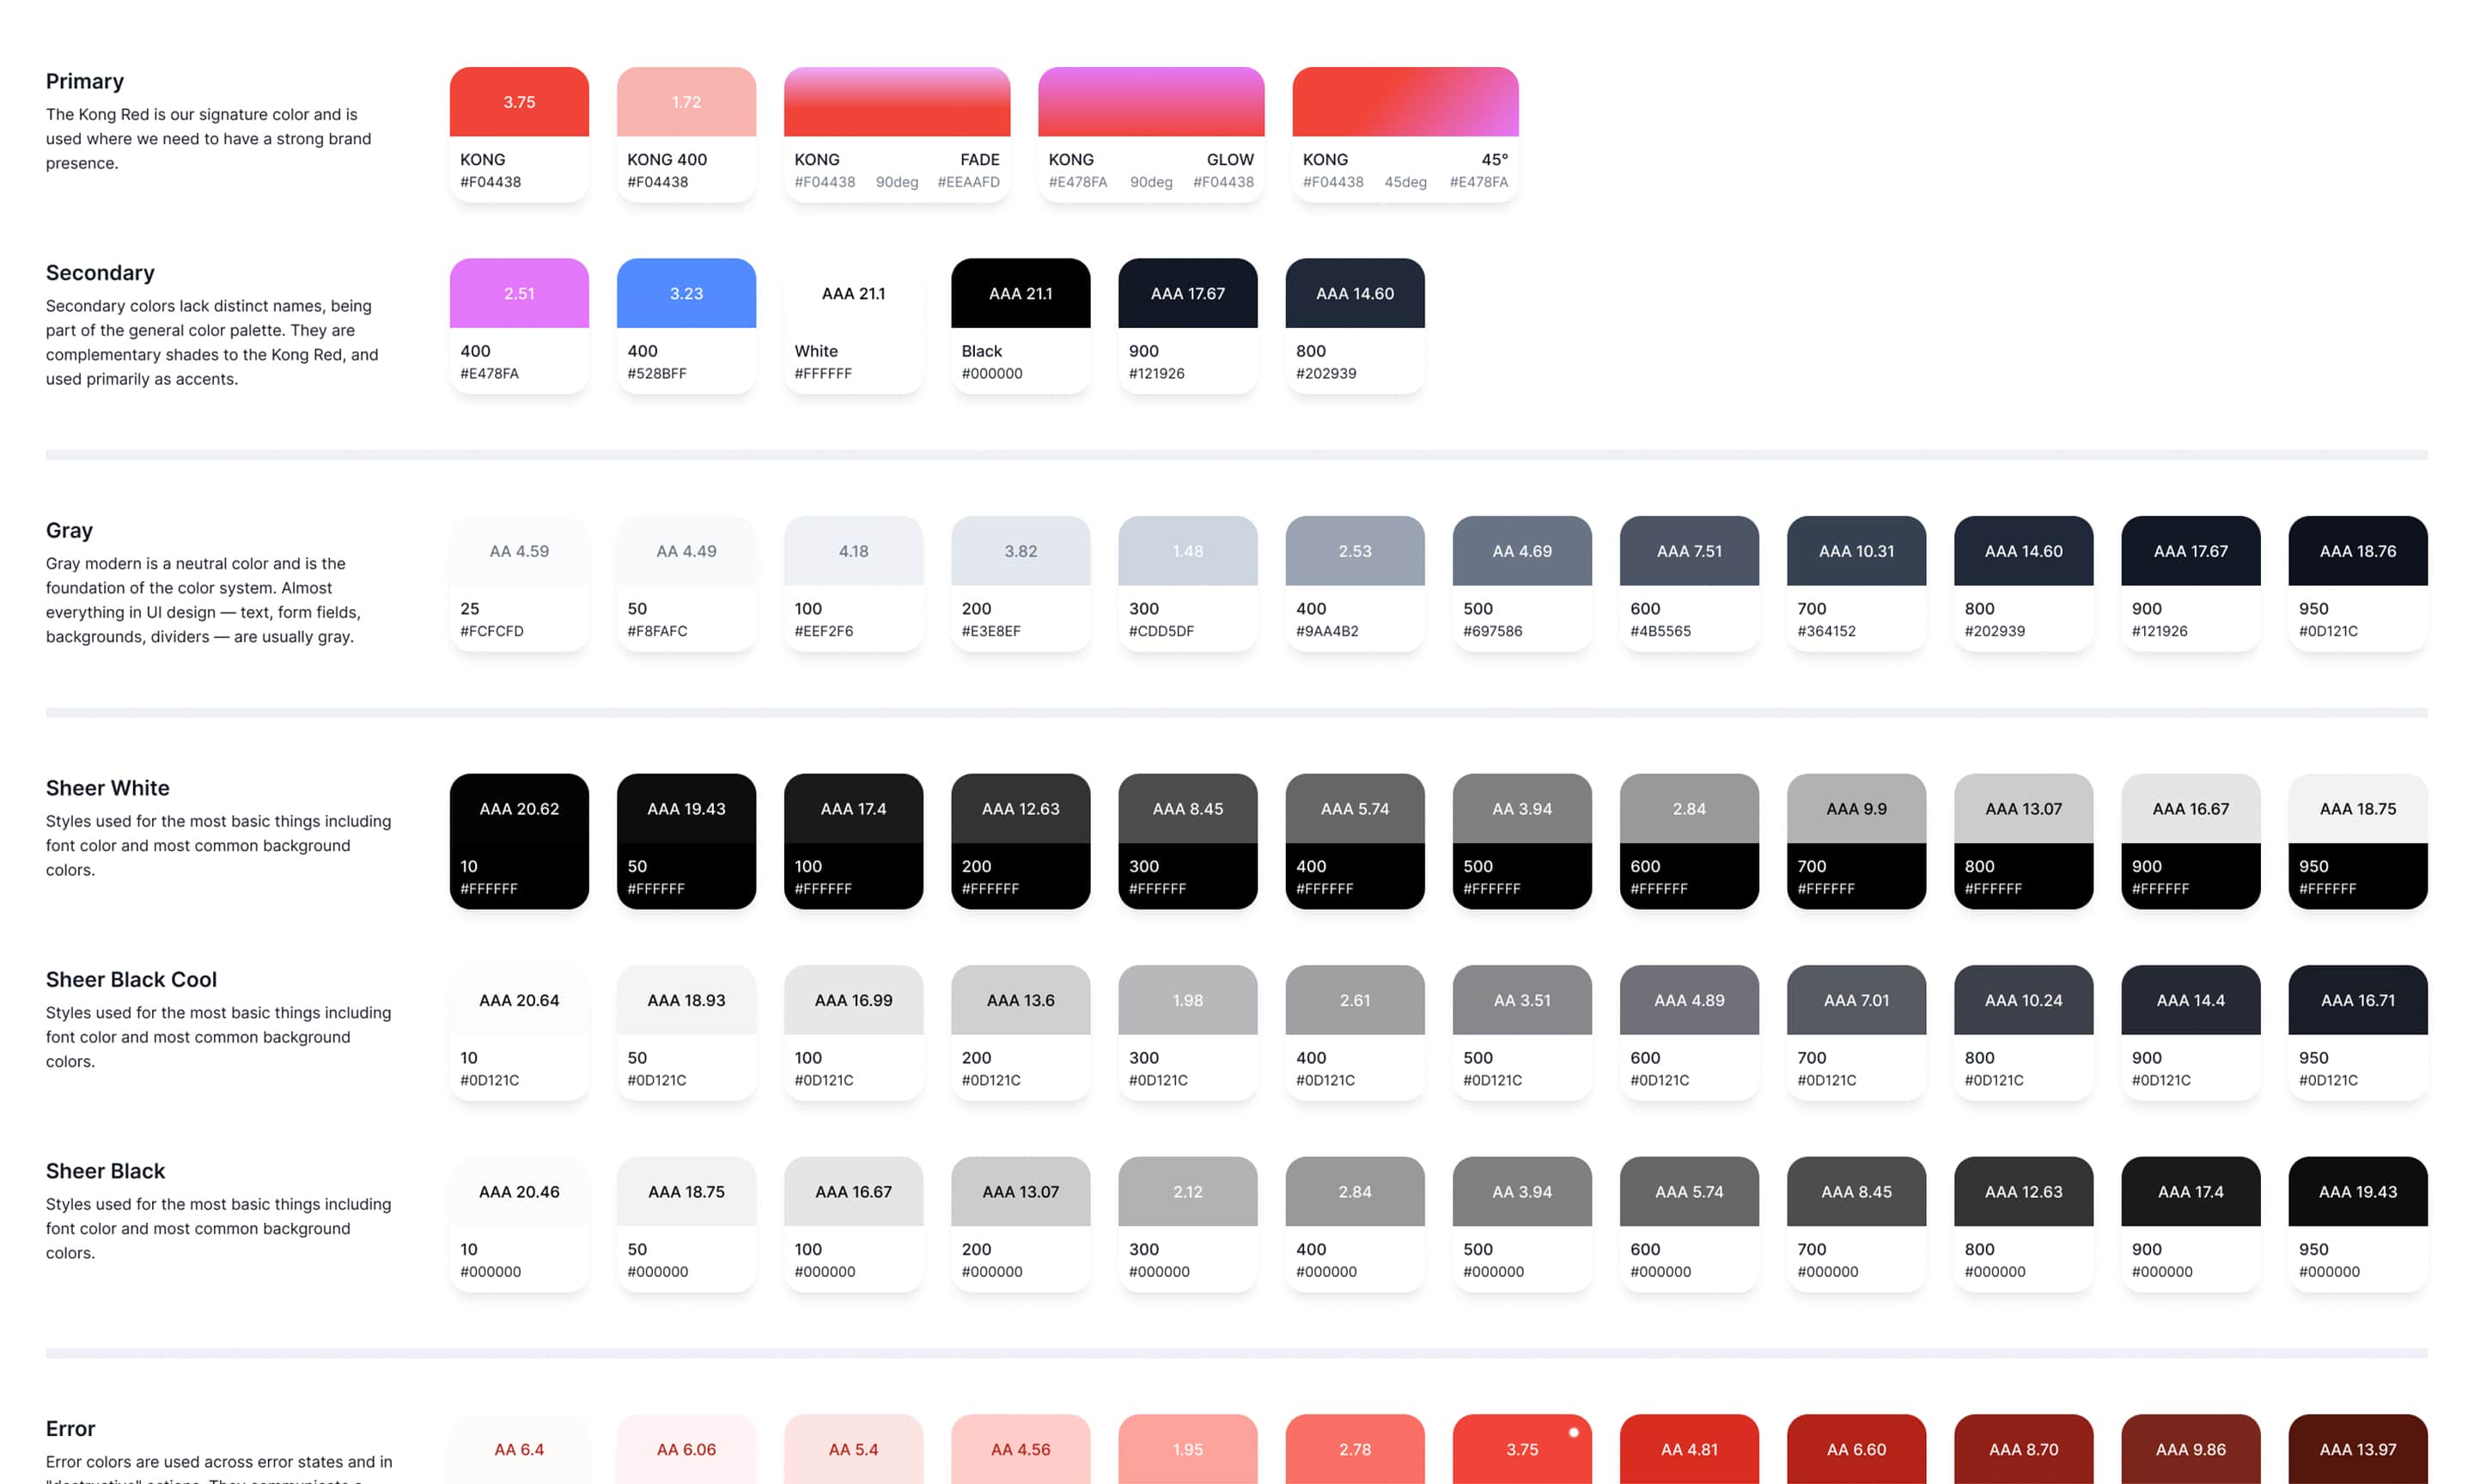Click Gray 900 contrast label AAA 17.67
The width and height of the screenshot is (2474, 1484).
point(2191,551)
